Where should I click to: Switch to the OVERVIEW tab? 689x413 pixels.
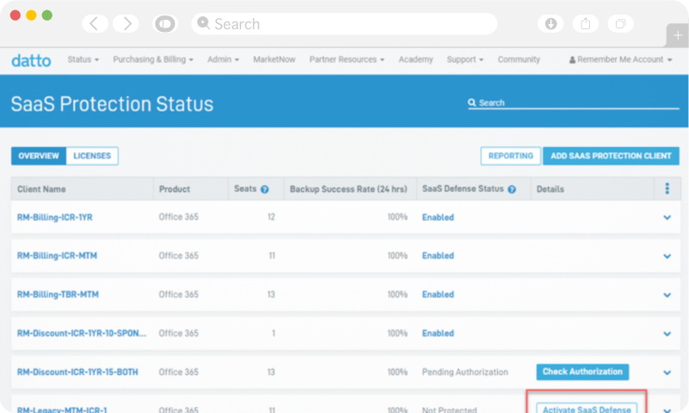39,156
